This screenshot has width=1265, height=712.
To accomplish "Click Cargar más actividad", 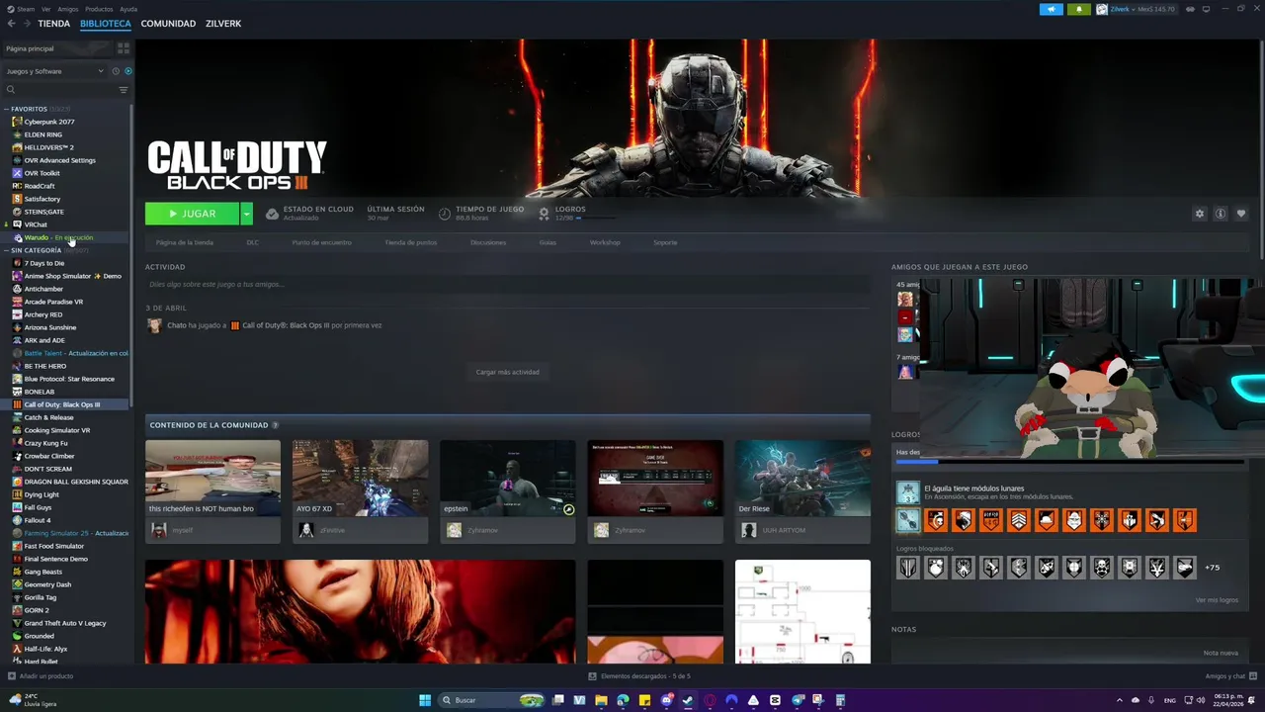I will click(508, 372).
